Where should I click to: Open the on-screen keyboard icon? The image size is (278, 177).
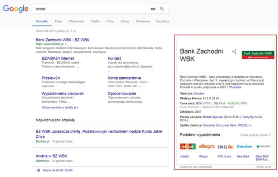pos(153,9)
